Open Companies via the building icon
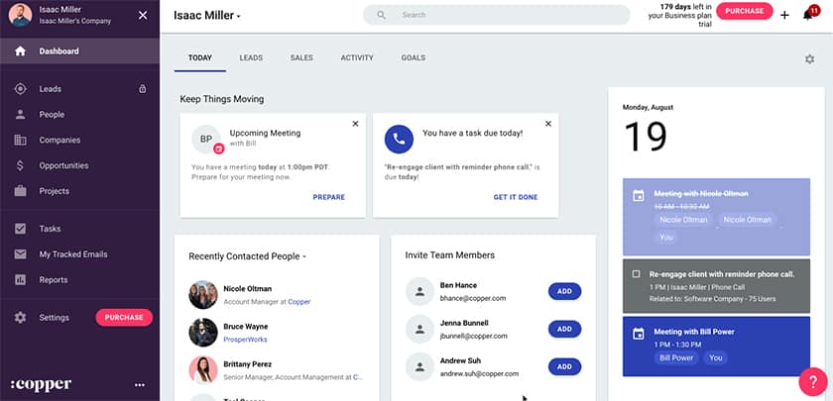 [x=20, y=140]
